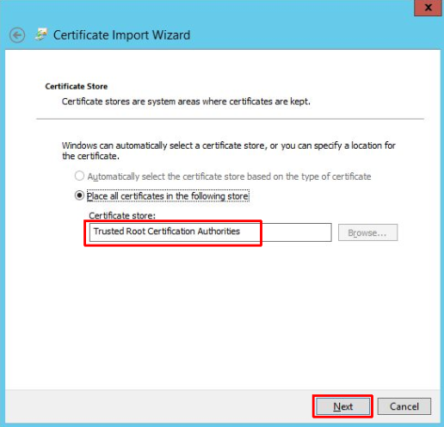
Task: Continue with the Next button
Action: click(342, 406)
